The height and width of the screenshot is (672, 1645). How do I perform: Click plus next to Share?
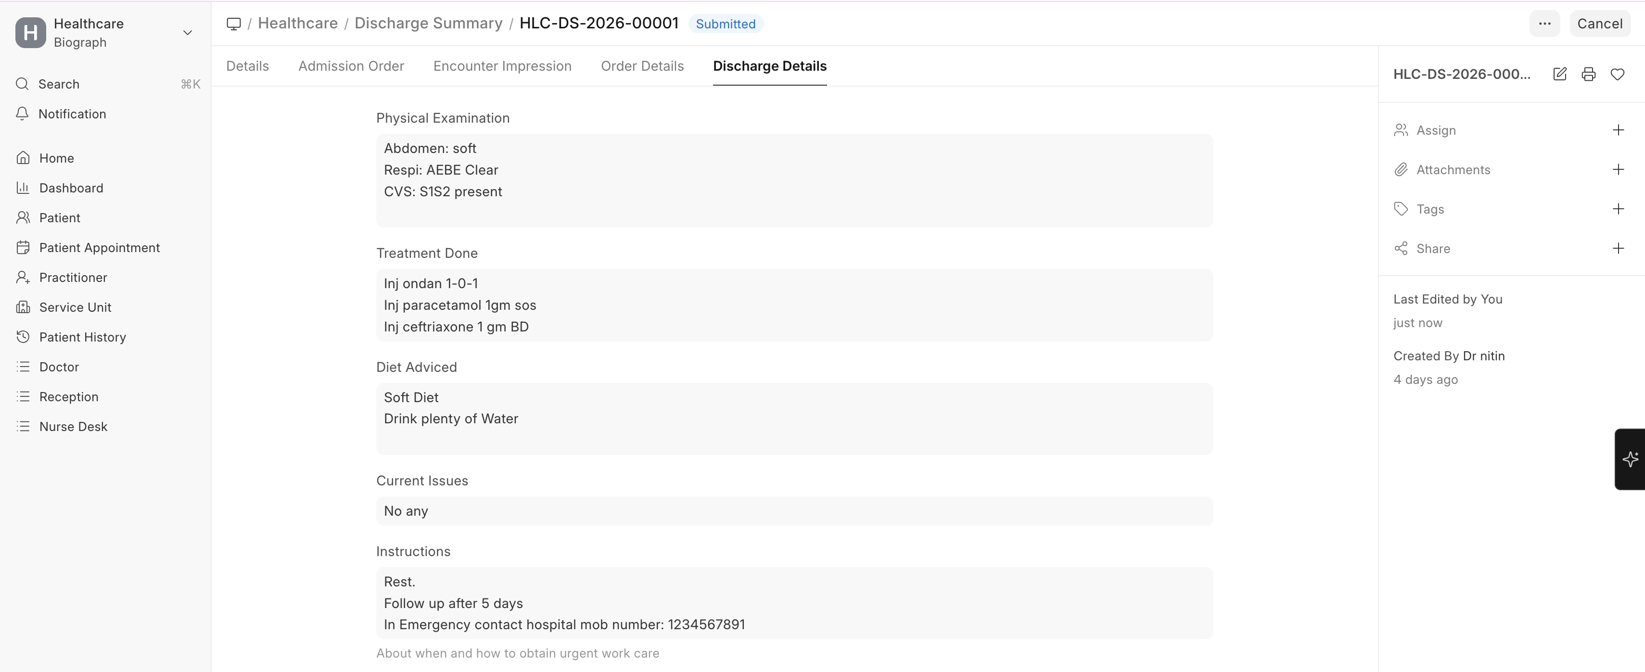click(1618, 248)
